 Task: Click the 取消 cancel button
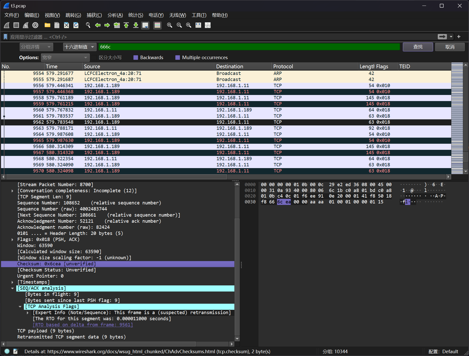[450, 47]
